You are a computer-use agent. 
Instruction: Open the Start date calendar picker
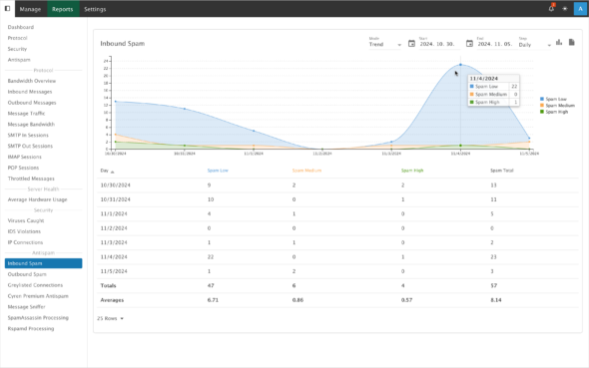(411, 44)
